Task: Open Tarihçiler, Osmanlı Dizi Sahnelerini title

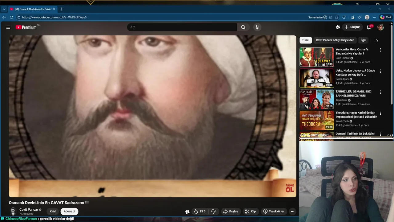Action: (x=353, y=93)
